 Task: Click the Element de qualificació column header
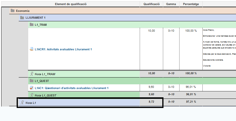(x=71, y=4)
